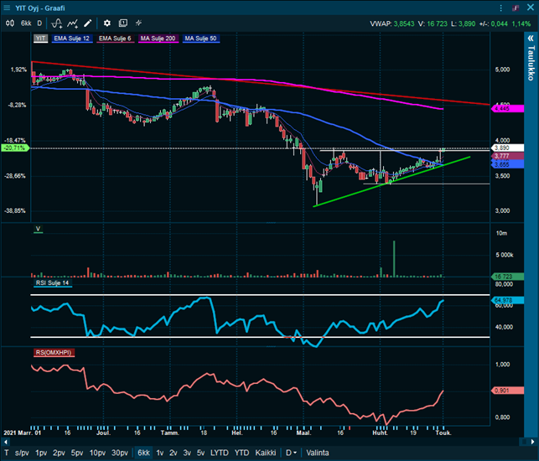Click the add comparison line chart icon
This screenshot has height=461, width=539.
pyautogui.click(x=72, y=23)
